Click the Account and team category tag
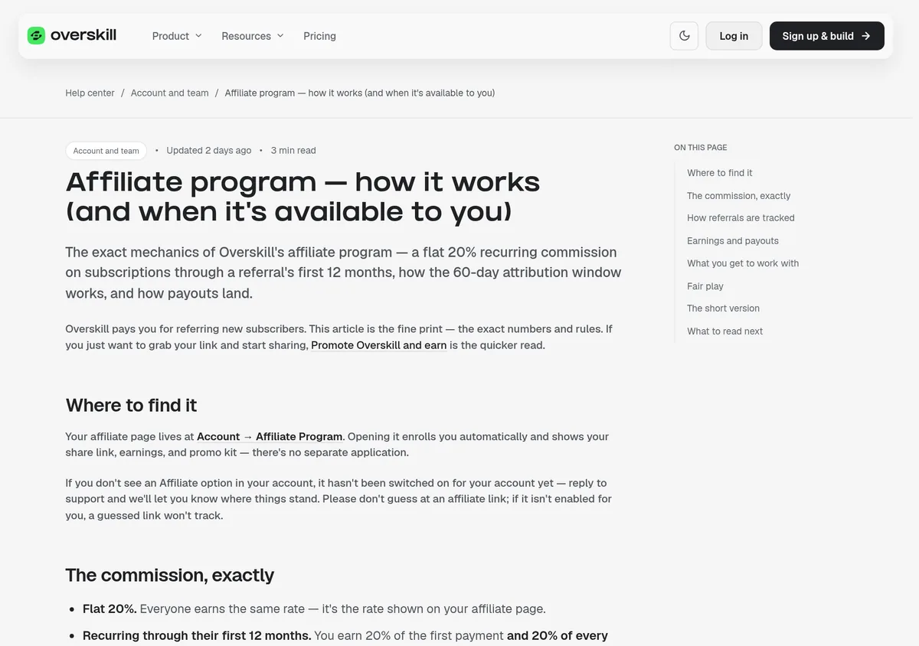 [106, 151]
